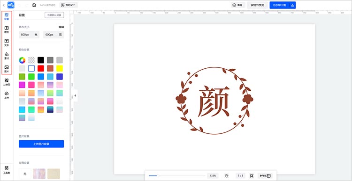Open the 图片 (pictures) sidebar tab

click(7, 69)
